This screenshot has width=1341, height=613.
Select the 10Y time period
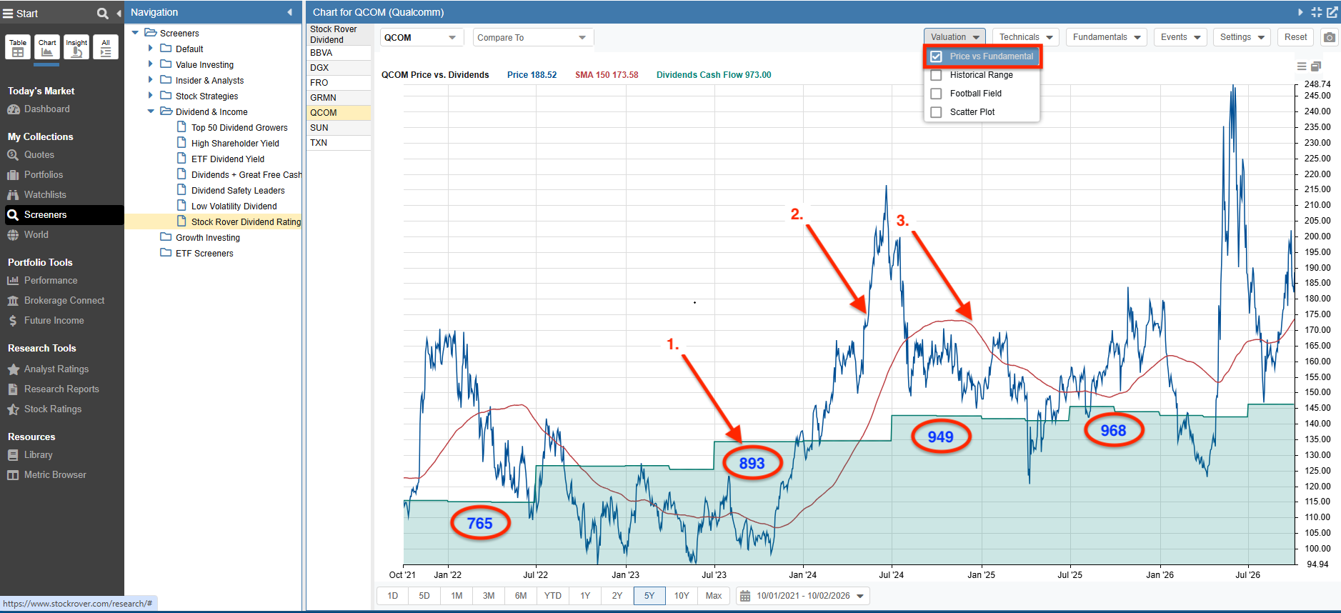click(682, 596)
